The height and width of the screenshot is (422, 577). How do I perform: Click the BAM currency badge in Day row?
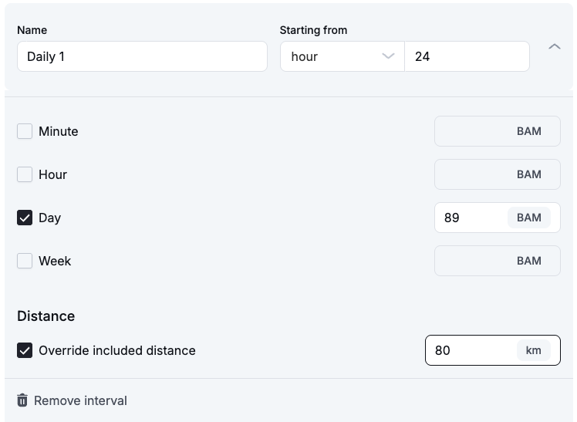click(x=528, y=218)
